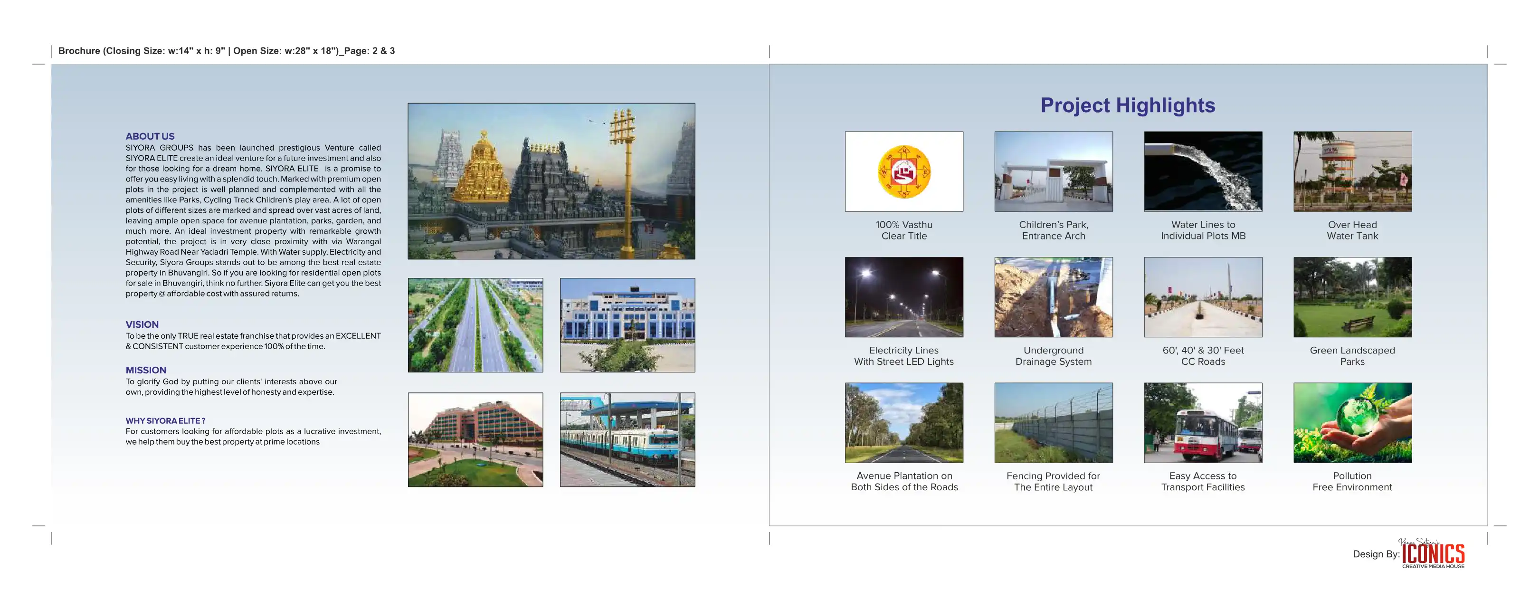Image resolution: width=1539 pixels, height=590 pixels.
Task: Click the ABOUT US heading
Action: 150,136
